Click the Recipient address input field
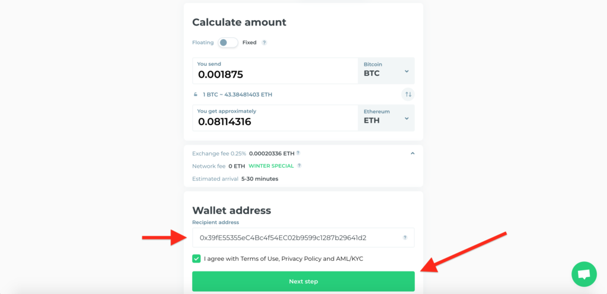Viewport: 607px width, 294px height. tap(303, 238)
